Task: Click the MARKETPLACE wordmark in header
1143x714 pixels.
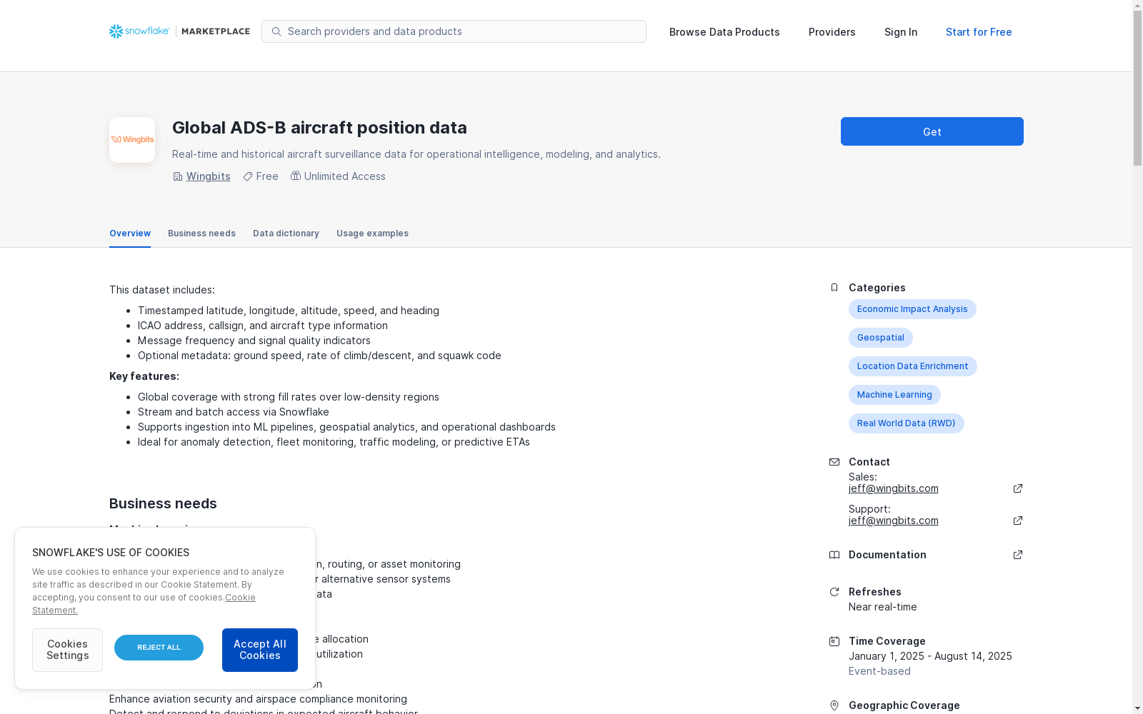Action: click(216, 31)
